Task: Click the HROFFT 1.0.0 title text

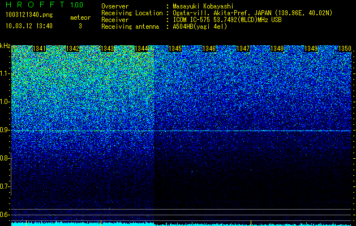Action: (x=44, y=5)
